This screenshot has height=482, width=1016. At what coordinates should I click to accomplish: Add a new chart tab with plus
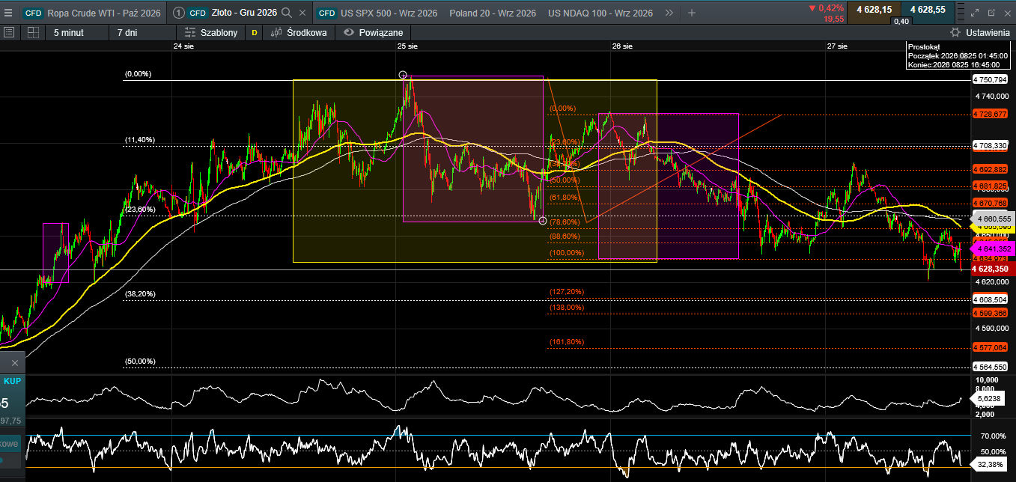(691, 13)
